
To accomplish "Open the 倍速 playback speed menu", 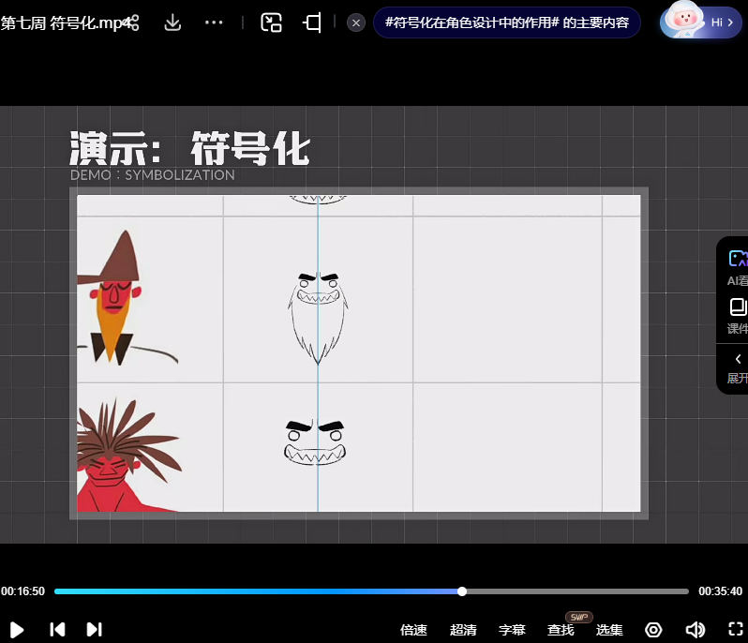I will coord(413,630).
